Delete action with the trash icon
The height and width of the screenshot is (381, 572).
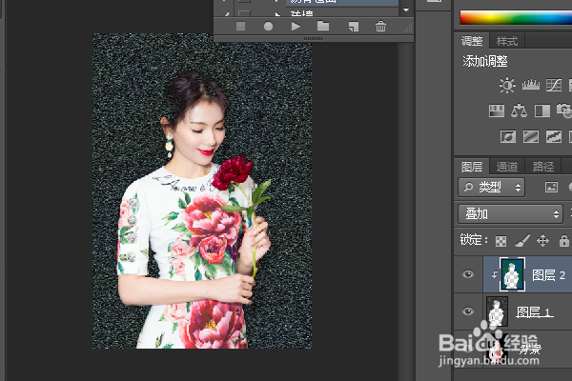click(x=380, y=27)
